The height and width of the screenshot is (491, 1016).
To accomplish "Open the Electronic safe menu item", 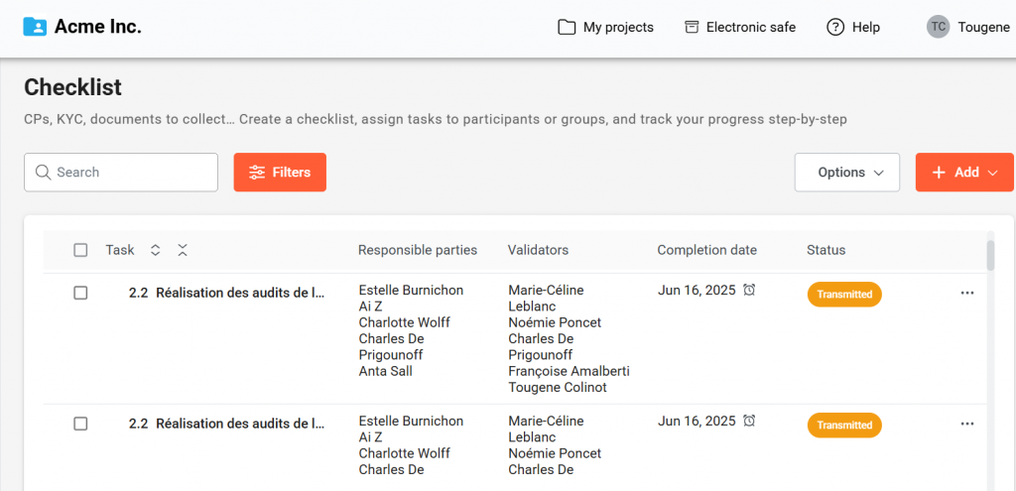I will [x=750, y=27].
